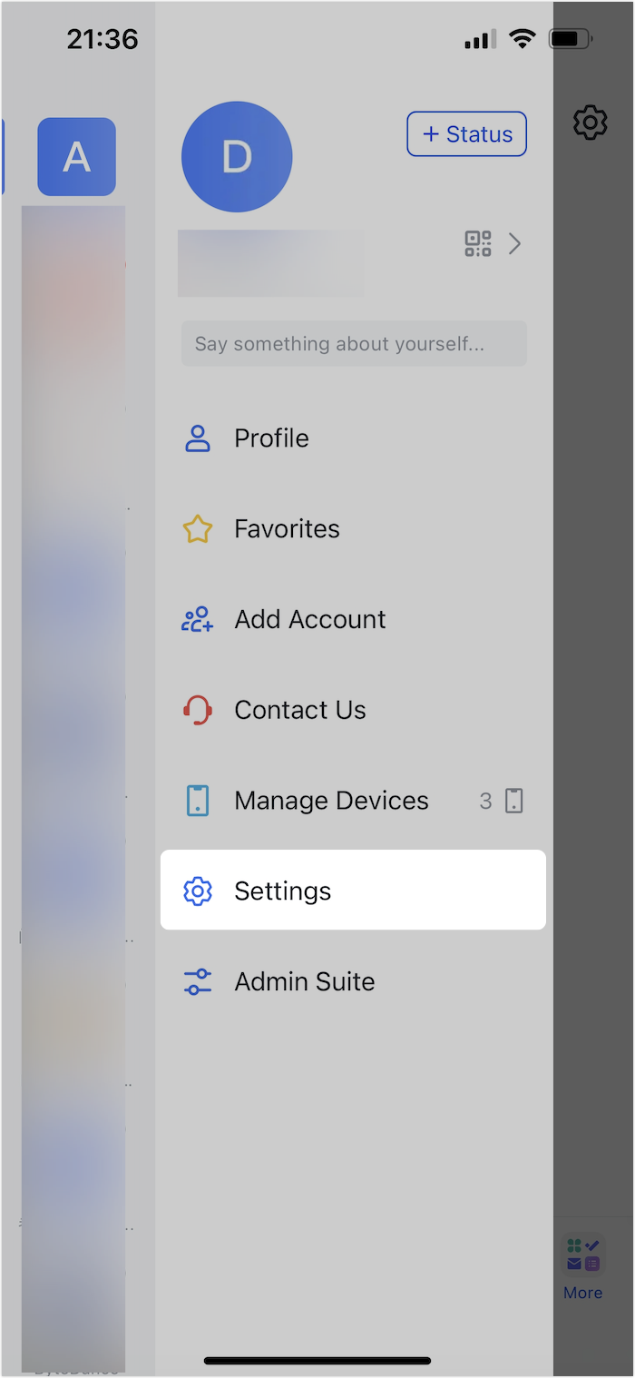Switch to the A account avatar
This screenshot has height=1378, width=635.
click(x=76, y=157)
